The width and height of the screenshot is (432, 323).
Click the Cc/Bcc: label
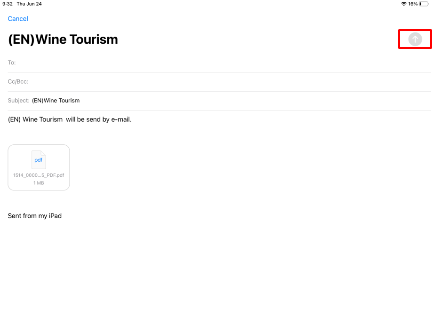click(18, 81)
